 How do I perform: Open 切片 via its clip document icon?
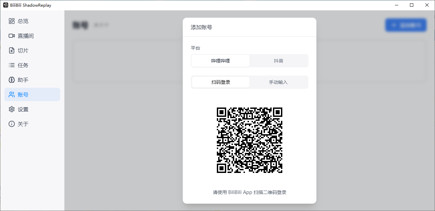[11, 50]
